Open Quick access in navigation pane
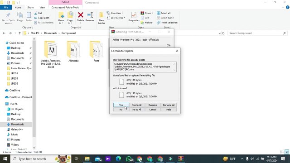Viewport: 290px width, 163px height. [x=17, y=43]
